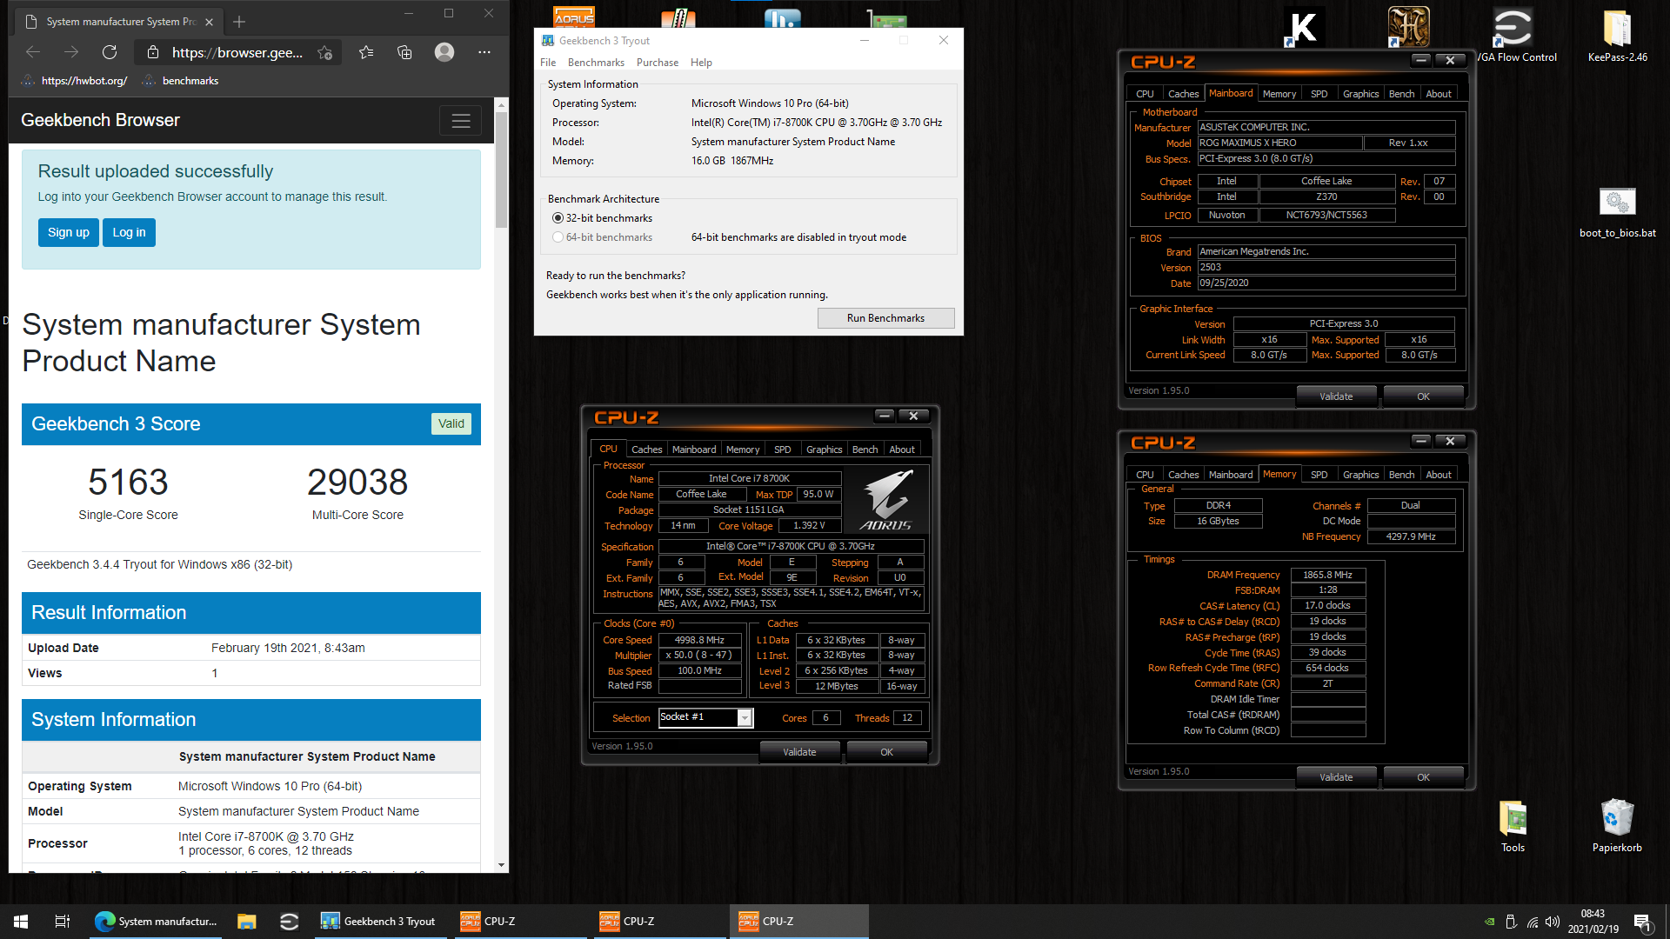The width and height of the screenshot is (1670, 939).
Task: Click the Valid badge on Geekbench score
Action: point(451,423)
